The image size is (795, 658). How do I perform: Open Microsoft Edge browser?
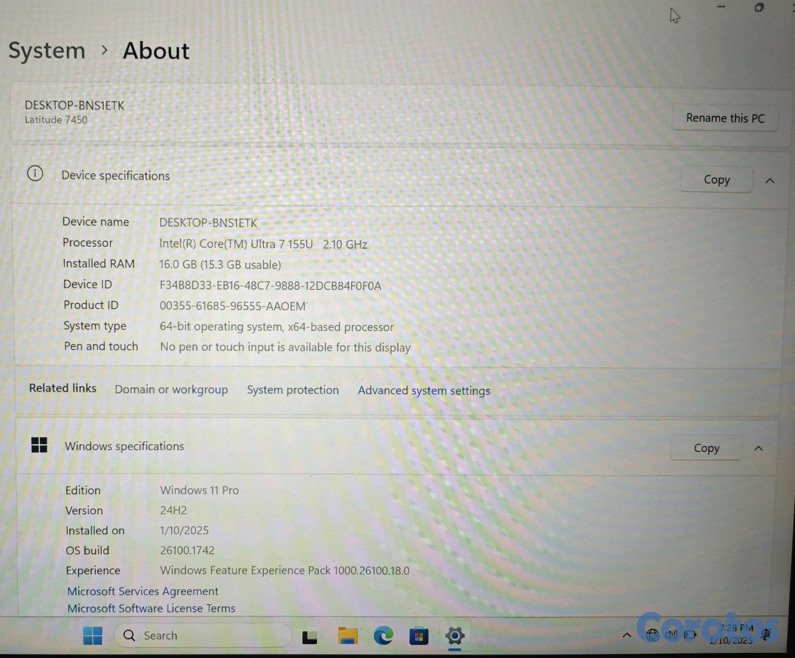[383, 636]
